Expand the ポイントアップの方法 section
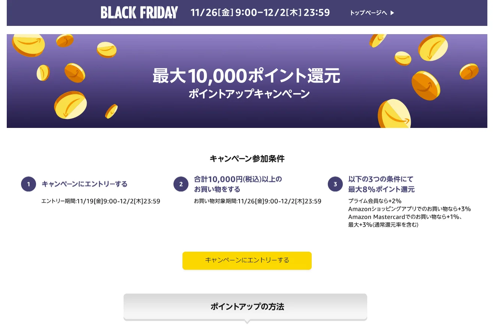The height and width of the screenshot is (326, 499). pos(247,306)
